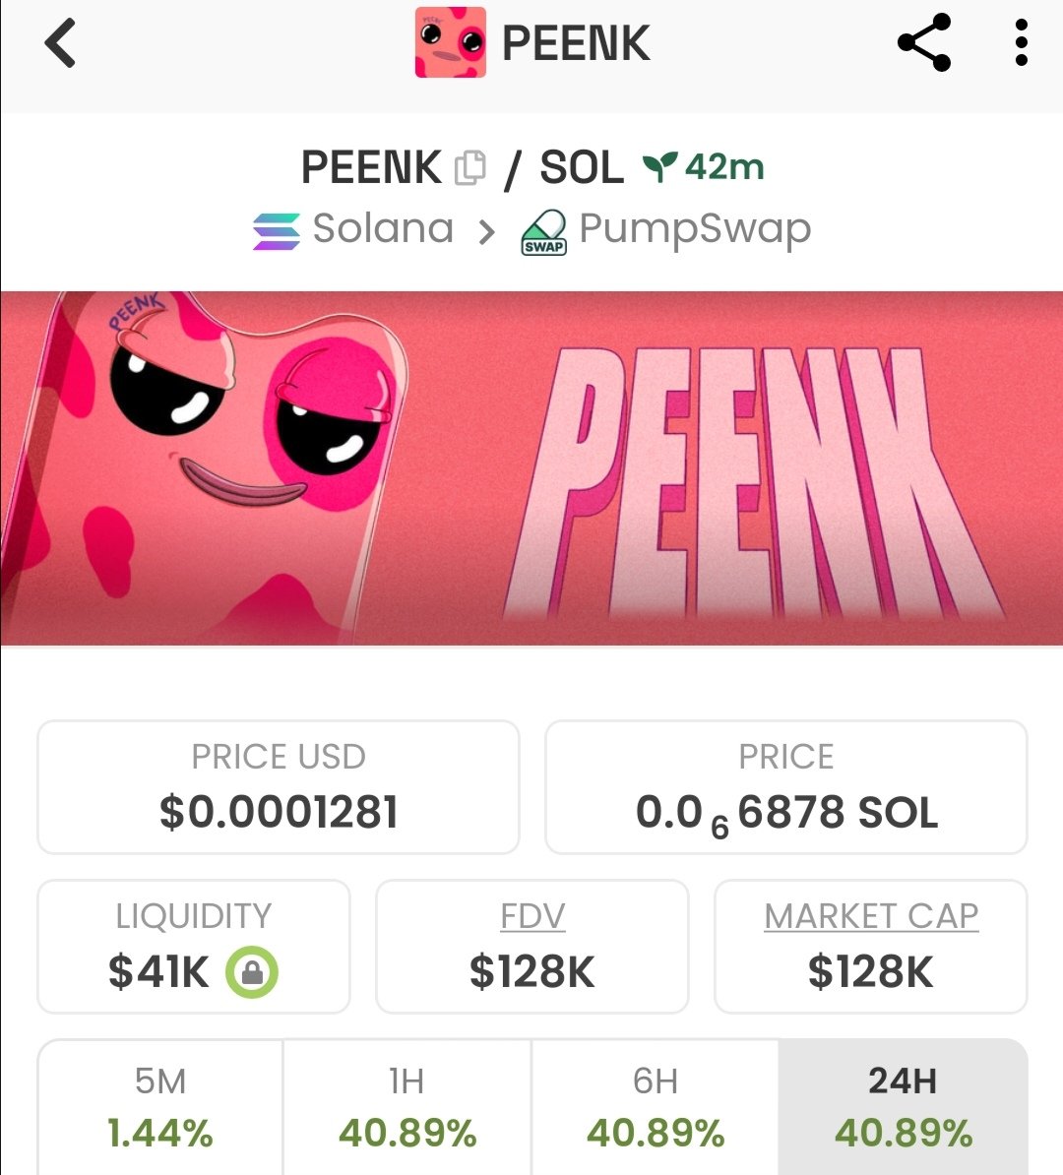Tap the PEENK banner image
The image size is (1063, 1175).
click(x=531, y=468)
